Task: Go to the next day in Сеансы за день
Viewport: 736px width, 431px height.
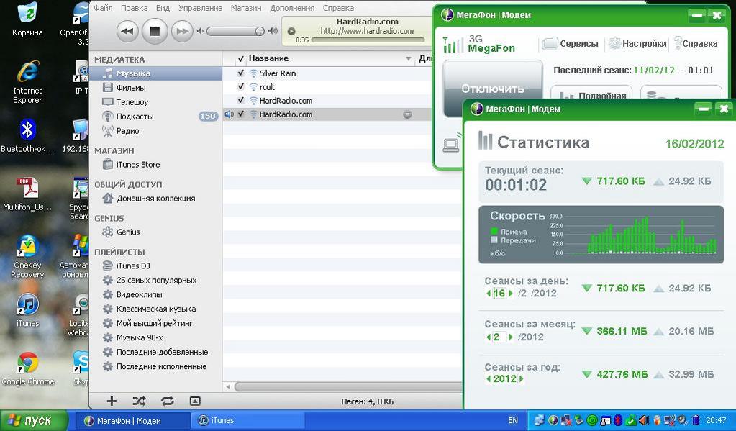Action: coord(511,294)
